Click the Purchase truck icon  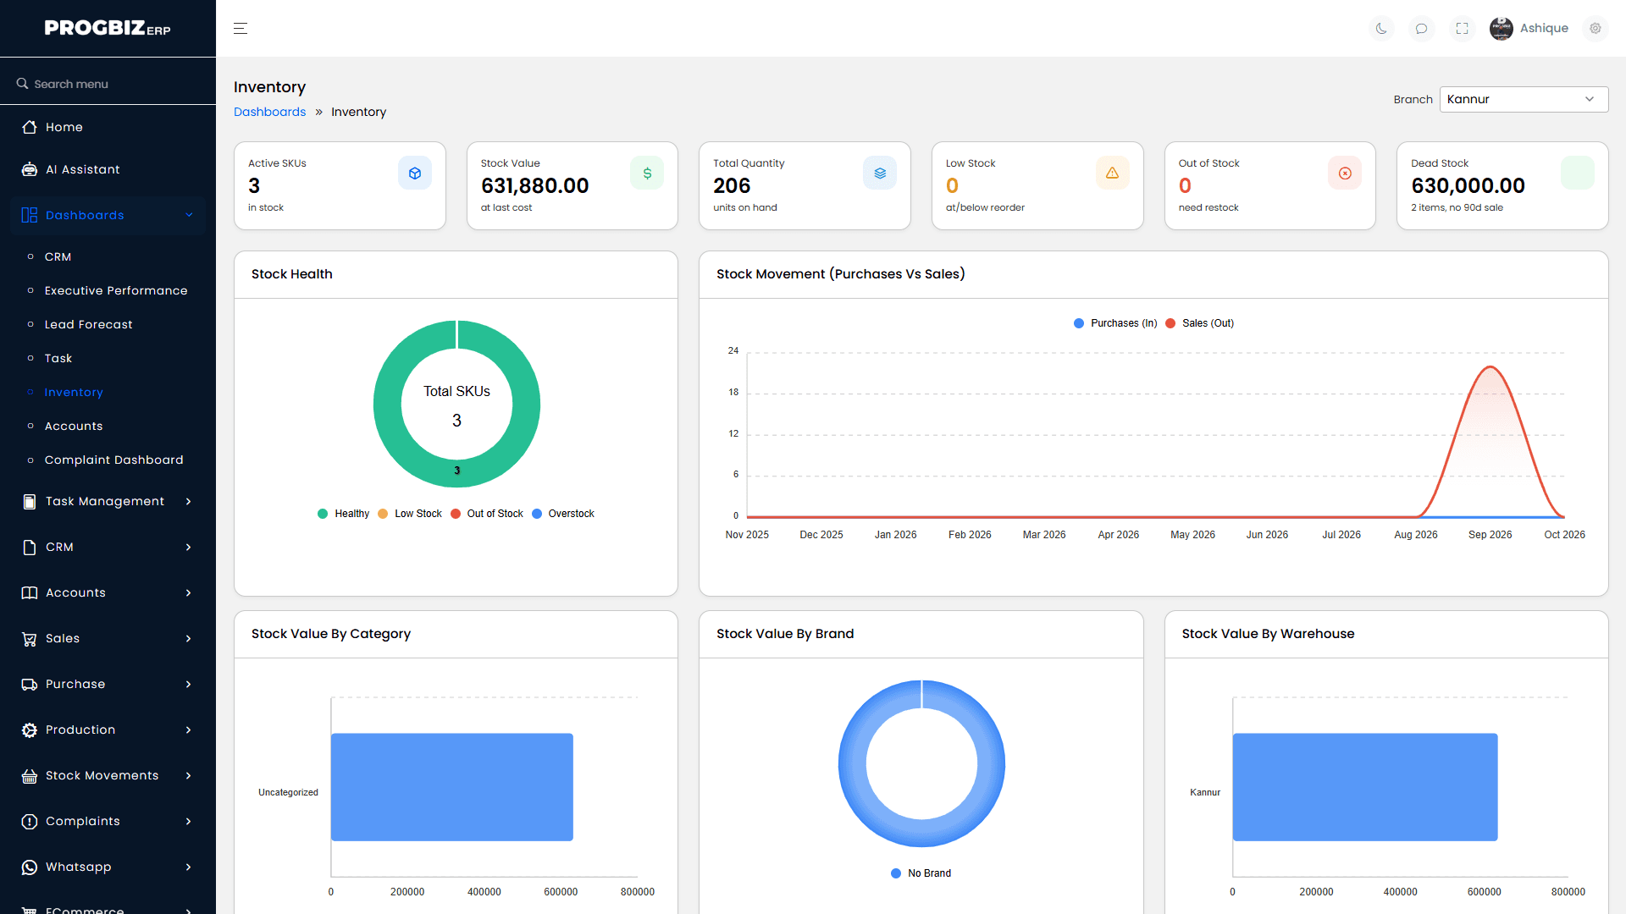point(30,685)
